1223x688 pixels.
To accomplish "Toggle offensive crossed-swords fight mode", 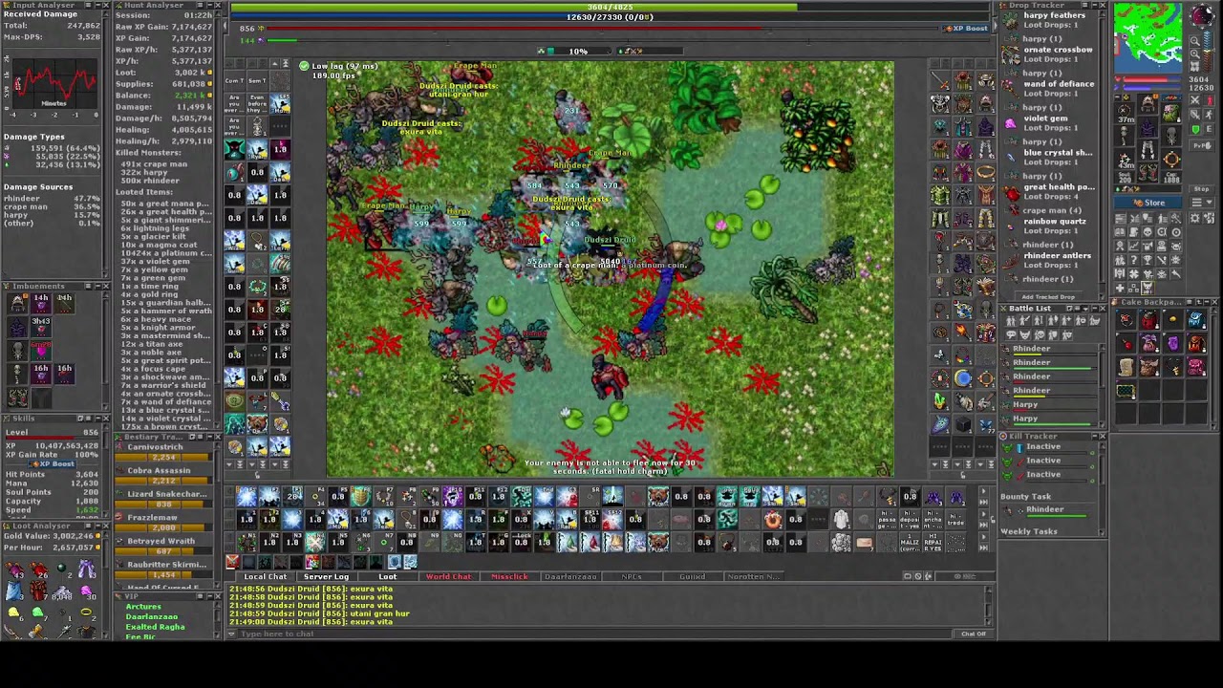I will 1195,100.
